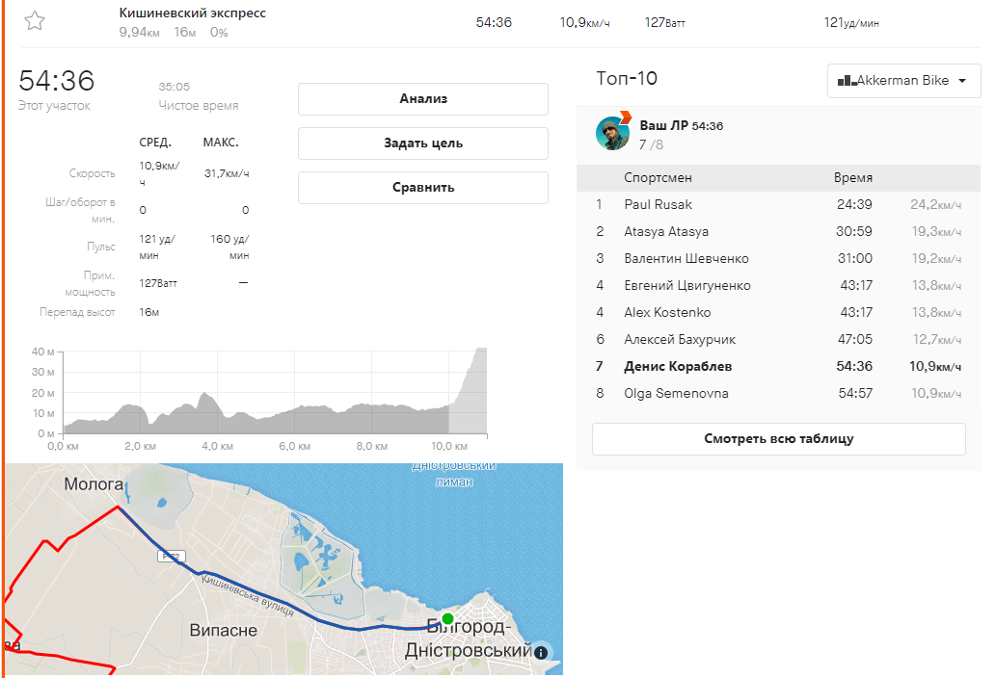The image size is (996, 678).
Task: Open the Кишиневский экспресс segment title
Action: click(193, 13)
